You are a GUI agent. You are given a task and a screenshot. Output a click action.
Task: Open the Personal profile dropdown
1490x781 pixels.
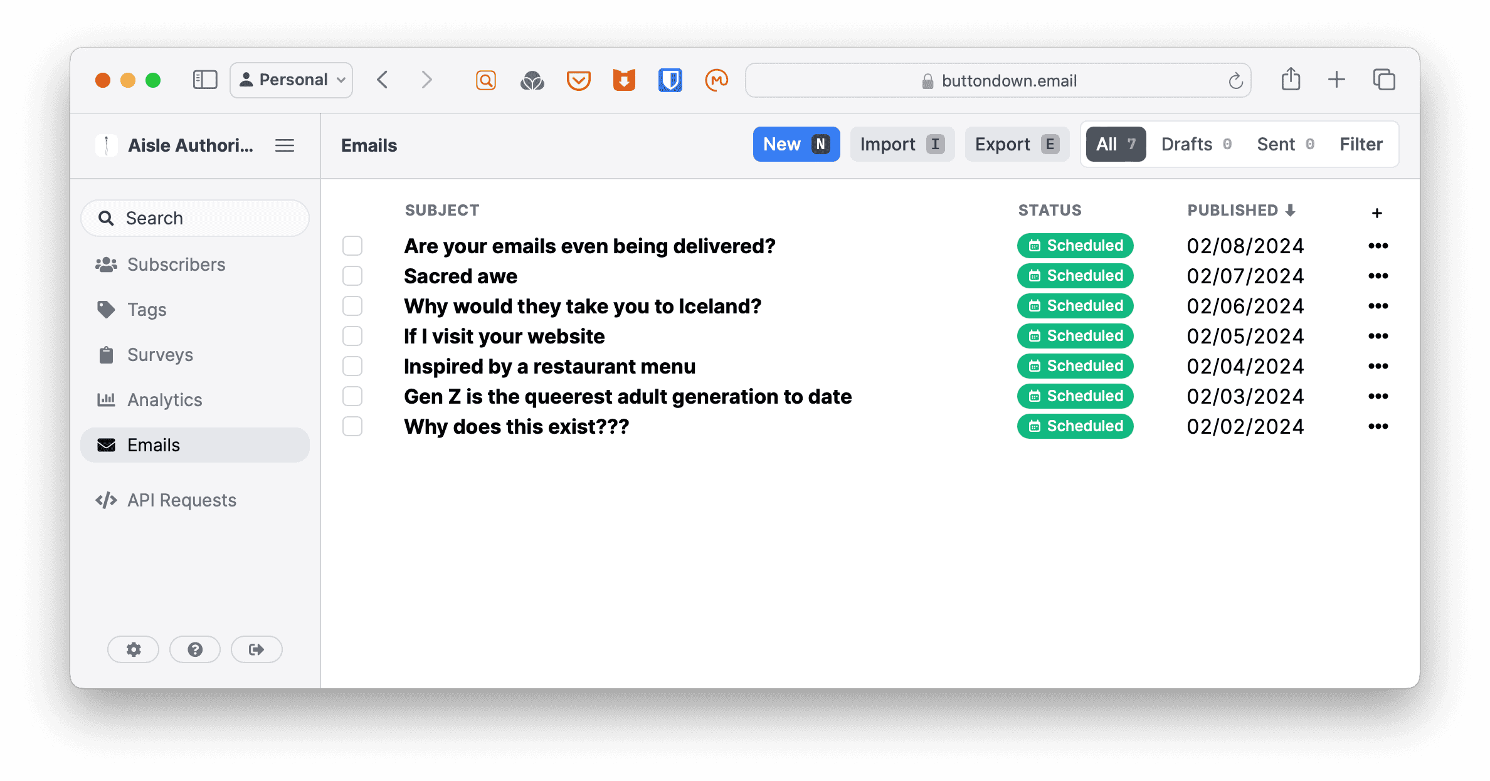tap(292, 80)
